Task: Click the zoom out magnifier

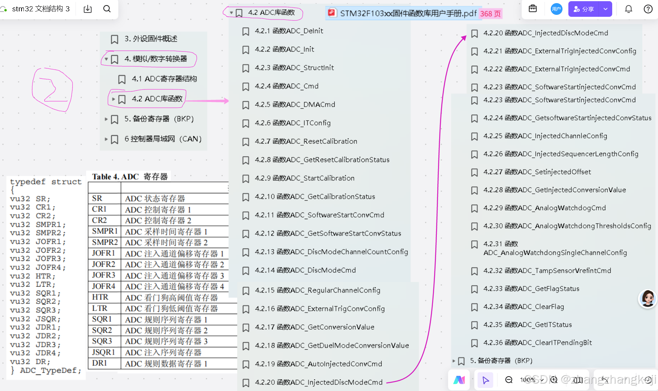Action: [x=509, y=380]
